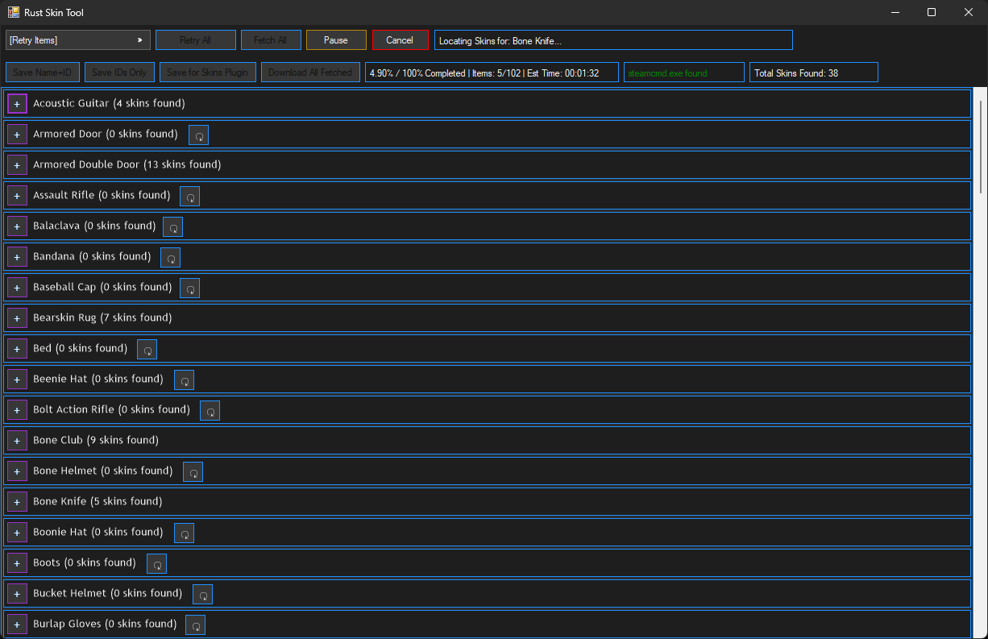988x639 pixels.
Task: Click the retry icon for Bucket Helmet
Action: [x=202, y=595]
